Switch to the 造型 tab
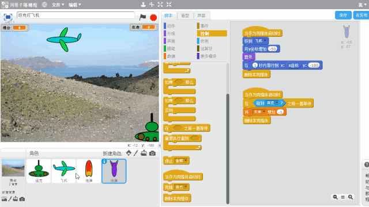369x207 pixels. (x=185, y=16)
